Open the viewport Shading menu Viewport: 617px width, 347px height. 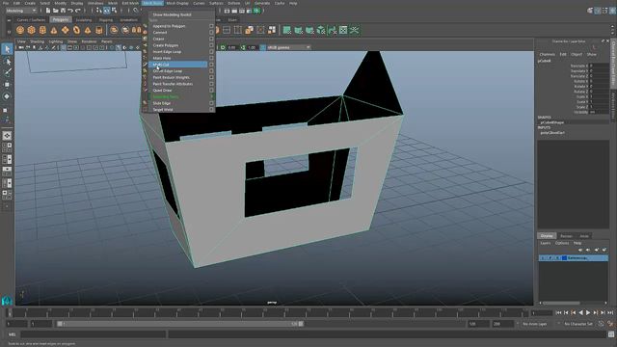(37, 41)
